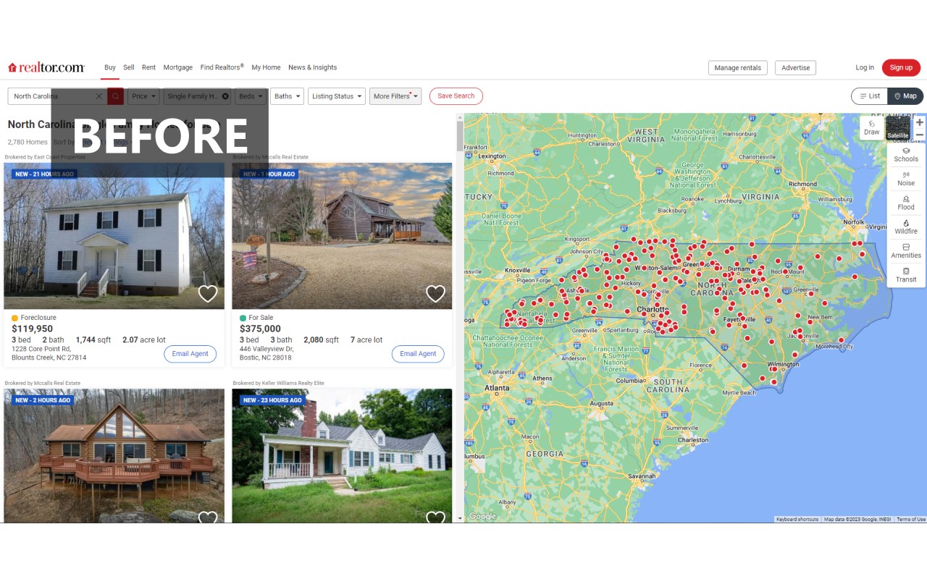
Task: Go to My Home
Action: coord(266,67)
